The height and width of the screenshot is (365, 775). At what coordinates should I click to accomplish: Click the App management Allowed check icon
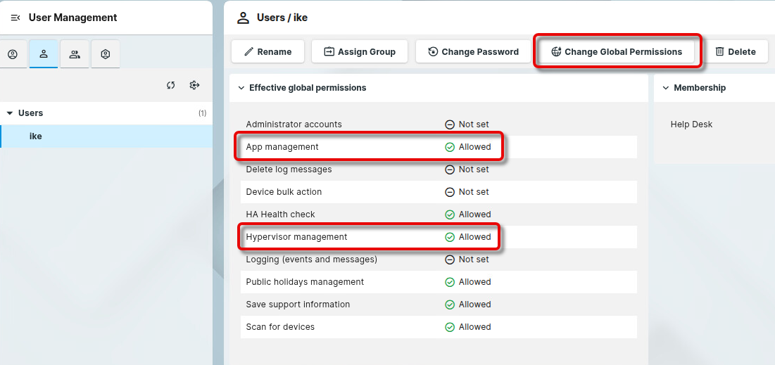pos(450,147)
